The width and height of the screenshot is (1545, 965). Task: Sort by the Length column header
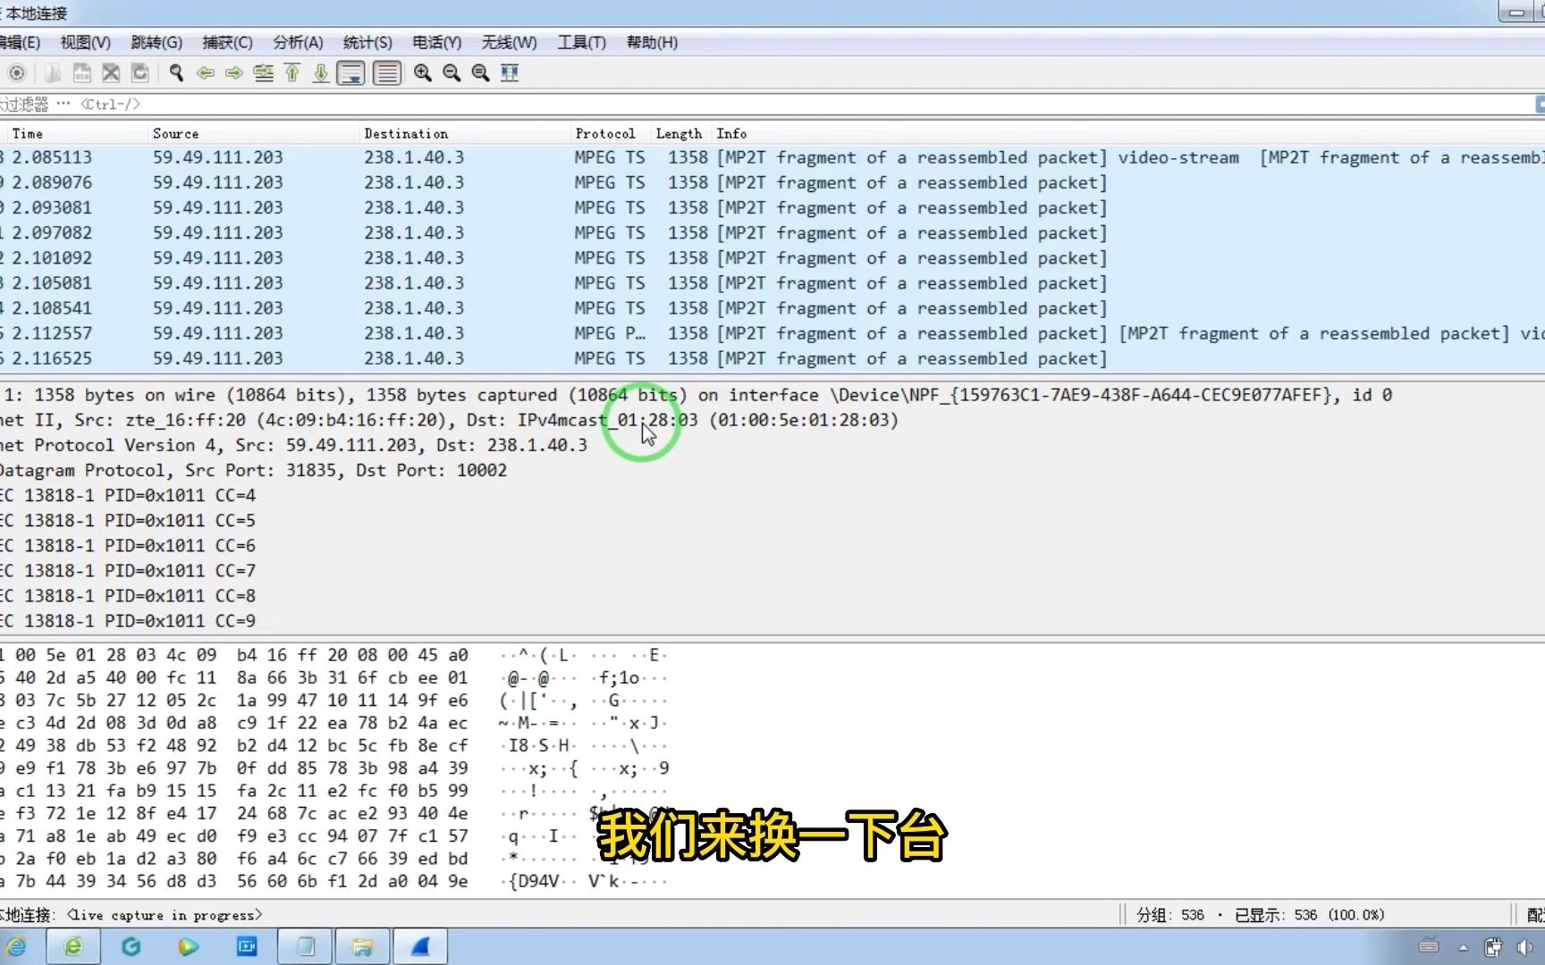pyautogui.click(x=680, y=133)
